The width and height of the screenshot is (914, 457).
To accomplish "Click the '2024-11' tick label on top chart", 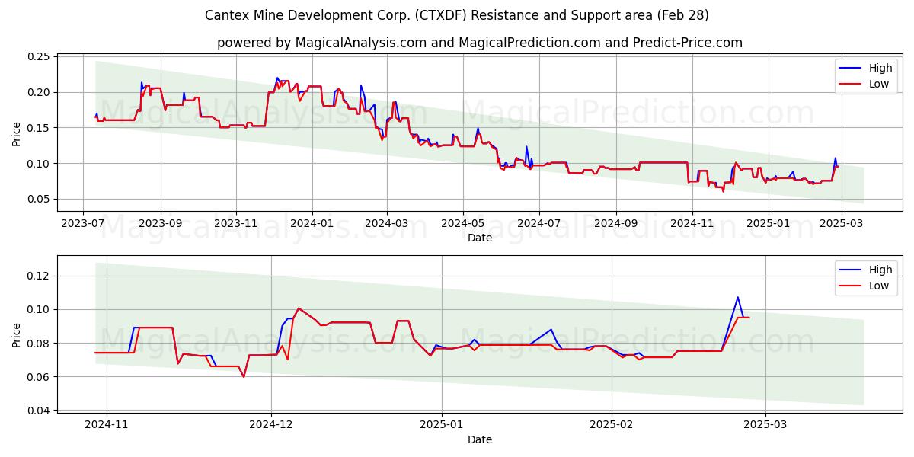I will pyautogui.click(x=692, y=224).
